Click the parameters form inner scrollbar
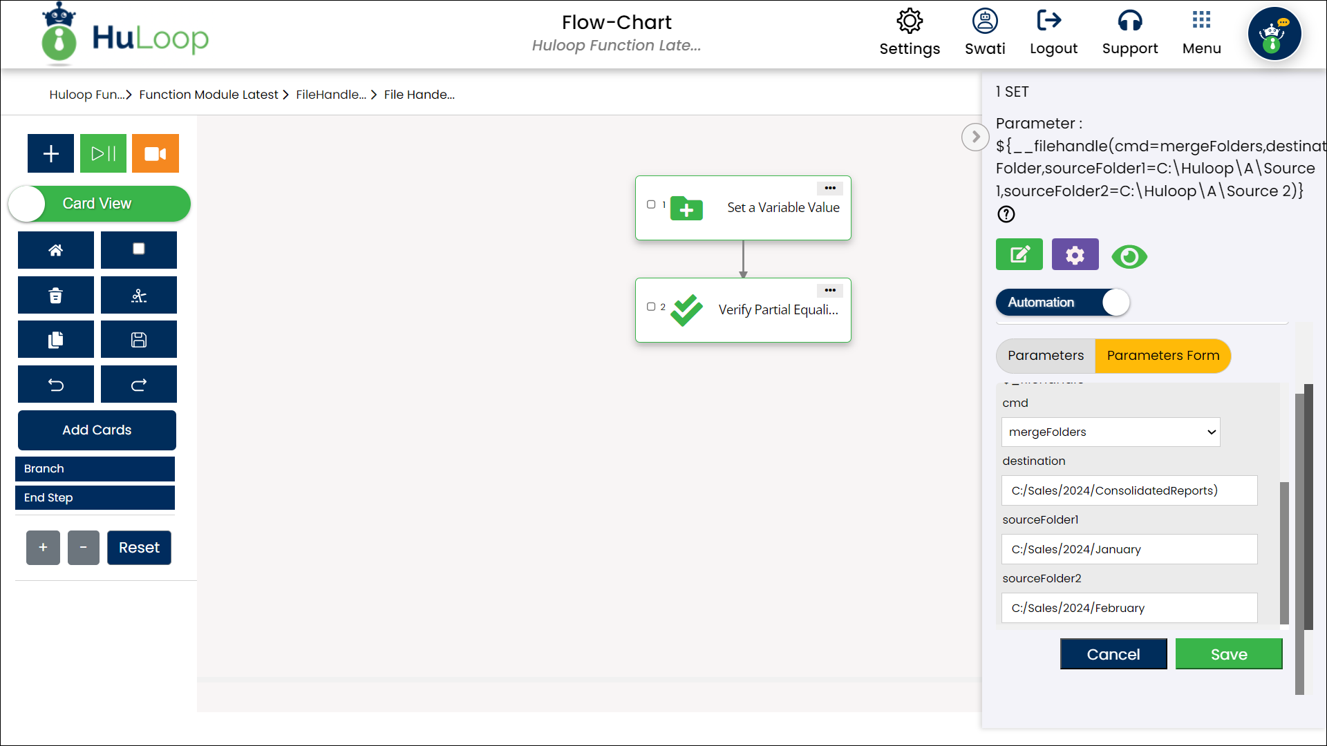The image size is (1327, 746). tap(1284, 553)
